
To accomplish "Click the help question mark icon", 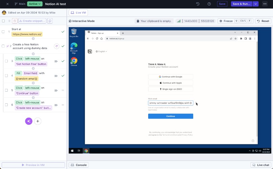I will pyautogui.click(x=209, y=4).
